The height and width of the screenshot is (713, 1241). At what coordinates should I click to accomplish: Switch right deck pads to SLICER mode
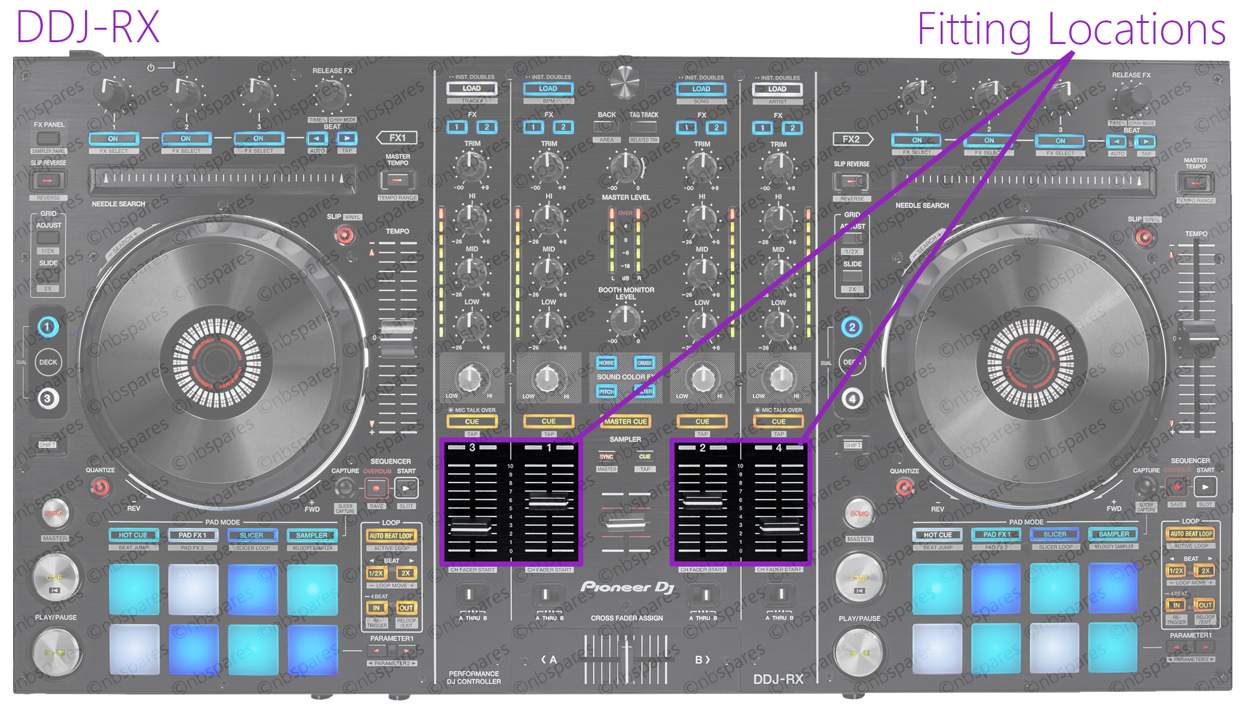pyautogui.click(x=1055, y=534)
